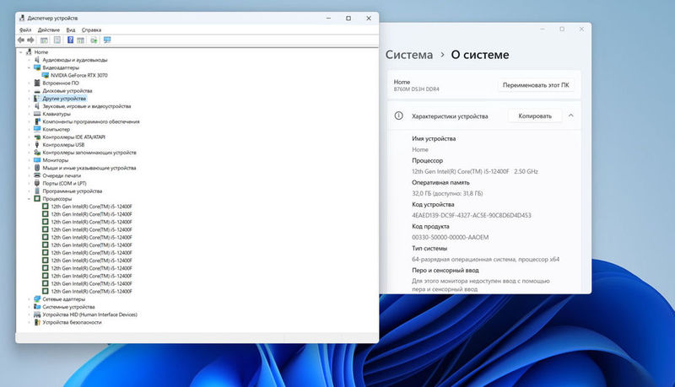This screenshot has width=675, height=387.
Task: Click the toolbar icon with green plus badge
Action: 94,40
